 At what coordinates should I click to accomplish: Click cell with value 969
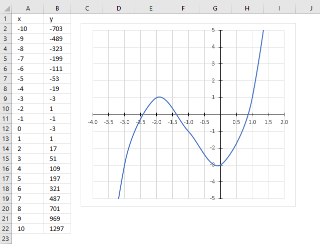point(57,218)
